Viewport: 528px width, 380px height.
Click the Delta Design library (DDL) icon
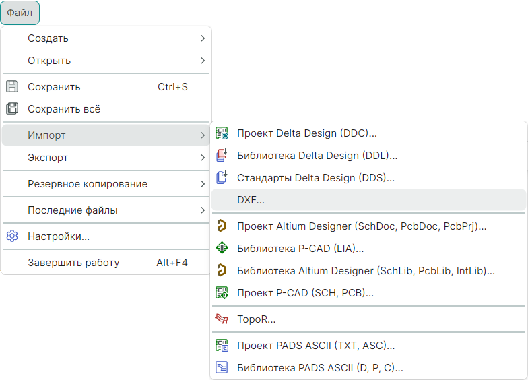222,156
